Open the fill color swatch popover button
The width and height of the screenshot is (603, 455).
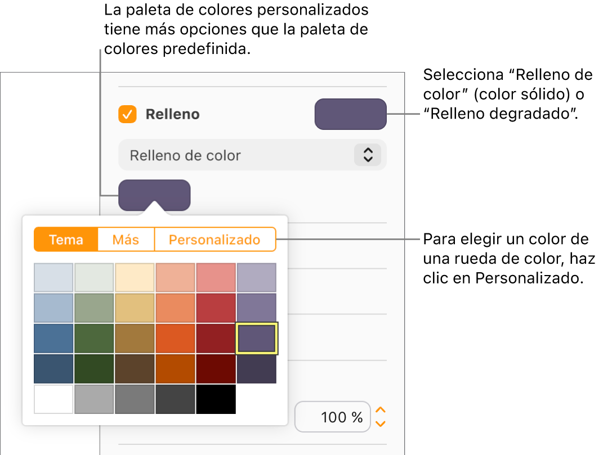155,195
